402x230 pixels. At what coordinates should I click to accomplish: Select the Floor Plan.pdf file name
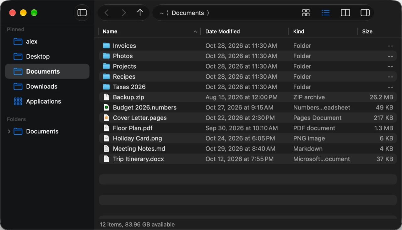(133, 128)
